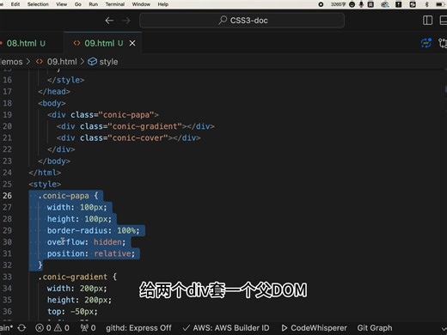Open the View menu
This screenshot has height=335, width=447.
(61, 4)
